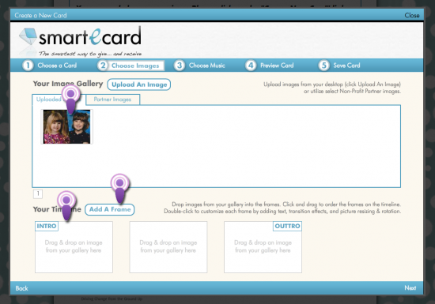
Task: Click the INTRO timeline frame
Action: pos(74,247)
